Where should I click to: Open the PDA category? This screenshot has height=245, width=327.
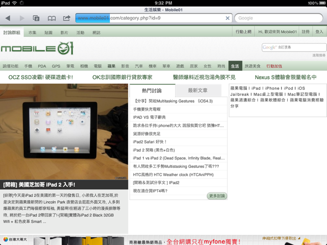tap(42, 66)
